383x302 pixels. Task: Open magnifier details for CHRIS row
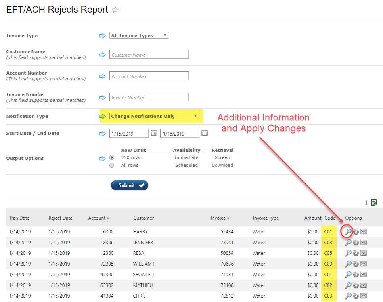pos(348,296)
